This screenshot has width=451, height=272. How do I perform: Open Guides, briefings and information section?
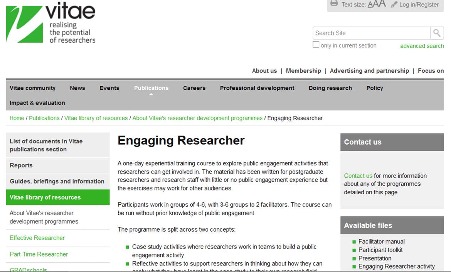[x=57, y=181]
